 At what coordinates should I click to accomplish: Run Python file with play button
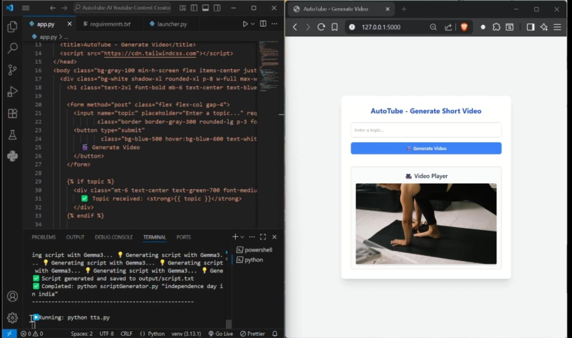[245, 24]
